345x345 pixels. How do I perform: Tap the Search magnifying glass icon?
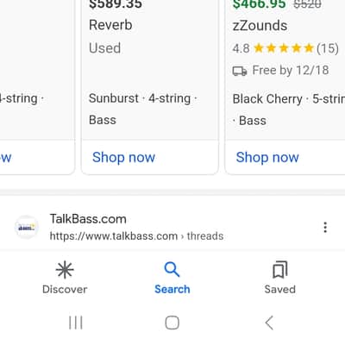pyautogui.click(x=172, y=269)
